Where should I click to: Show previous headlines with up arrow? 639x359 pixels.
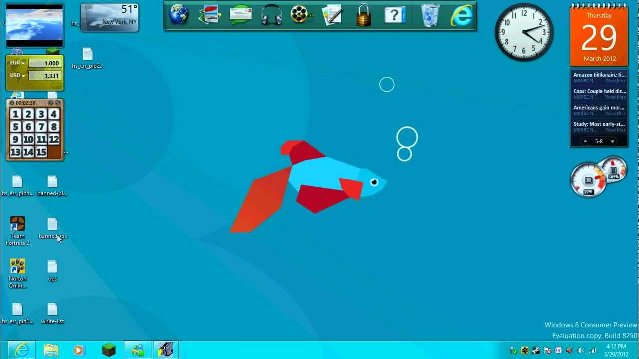tap(585, 142)
